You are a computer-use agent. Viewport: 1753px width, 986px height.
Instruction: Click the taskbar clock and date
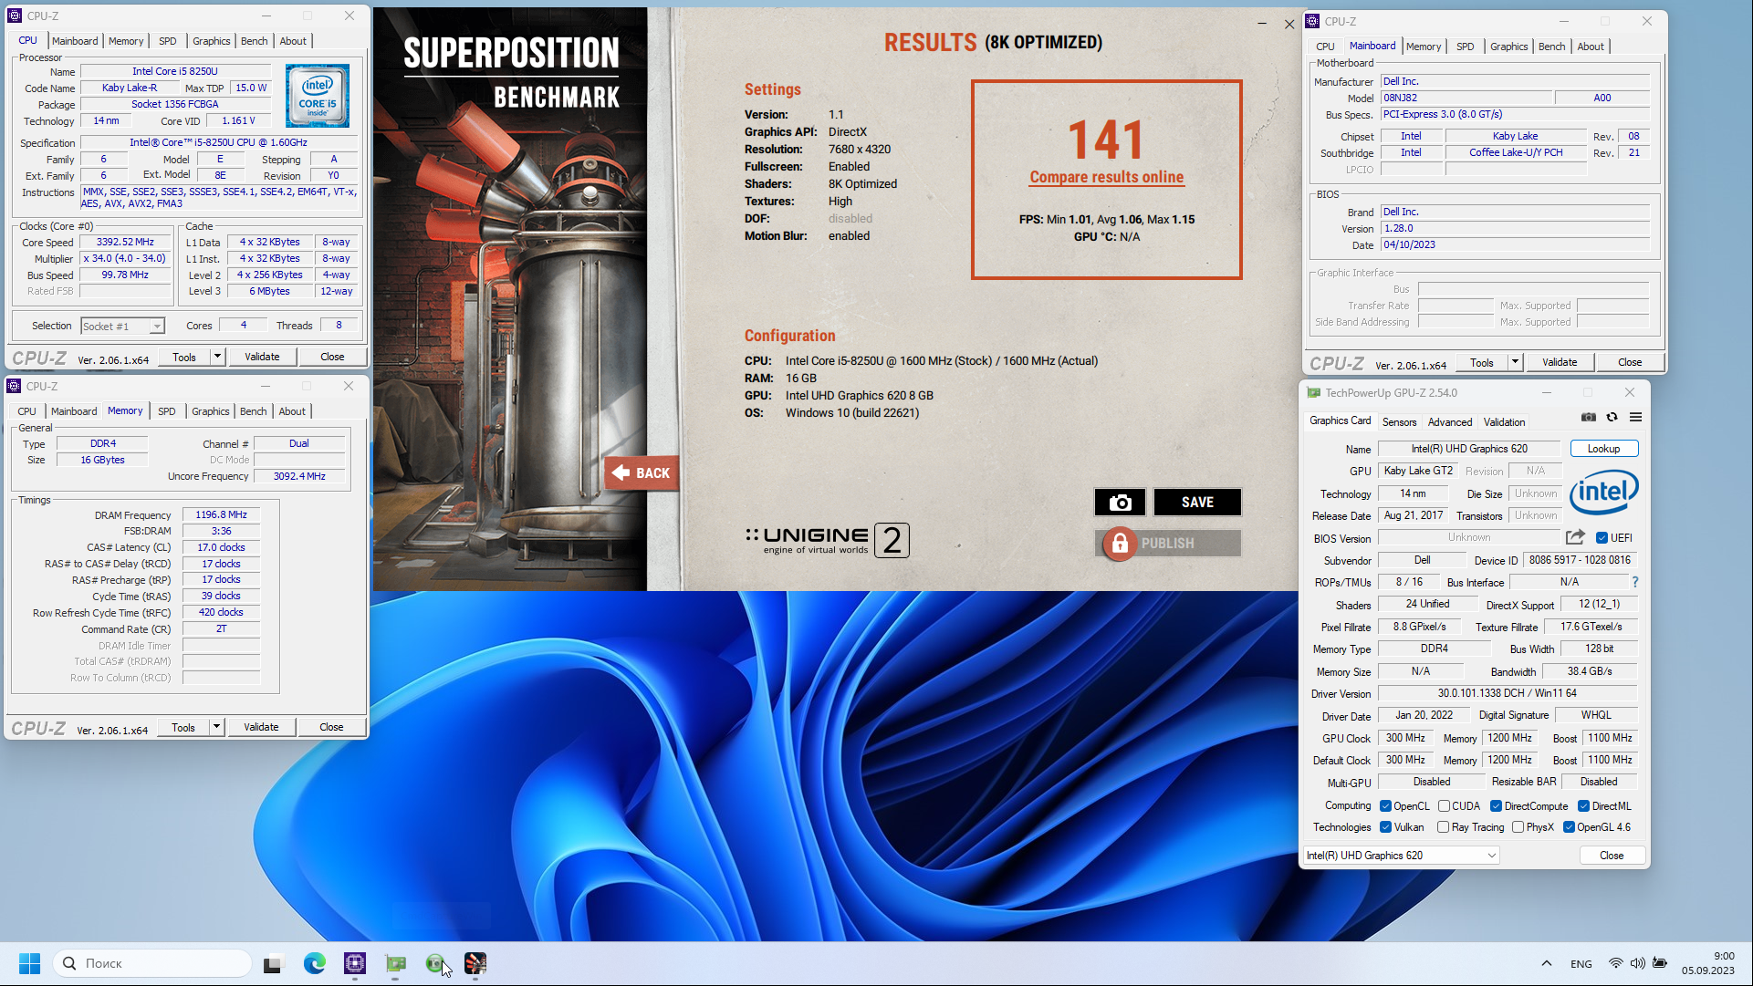tap(1708, 963)
